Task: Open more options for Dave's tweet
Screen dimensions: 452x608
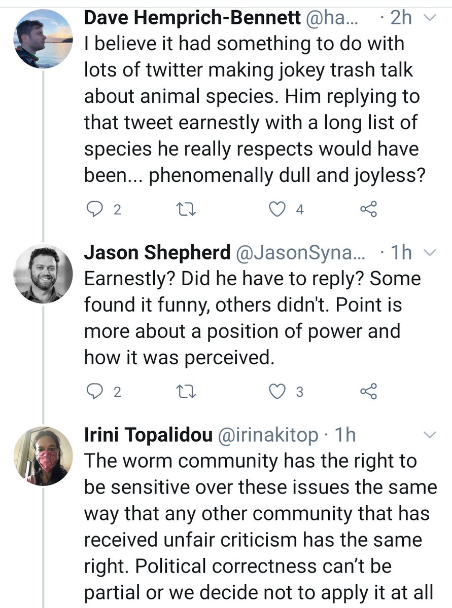Action: coord(430,18)
